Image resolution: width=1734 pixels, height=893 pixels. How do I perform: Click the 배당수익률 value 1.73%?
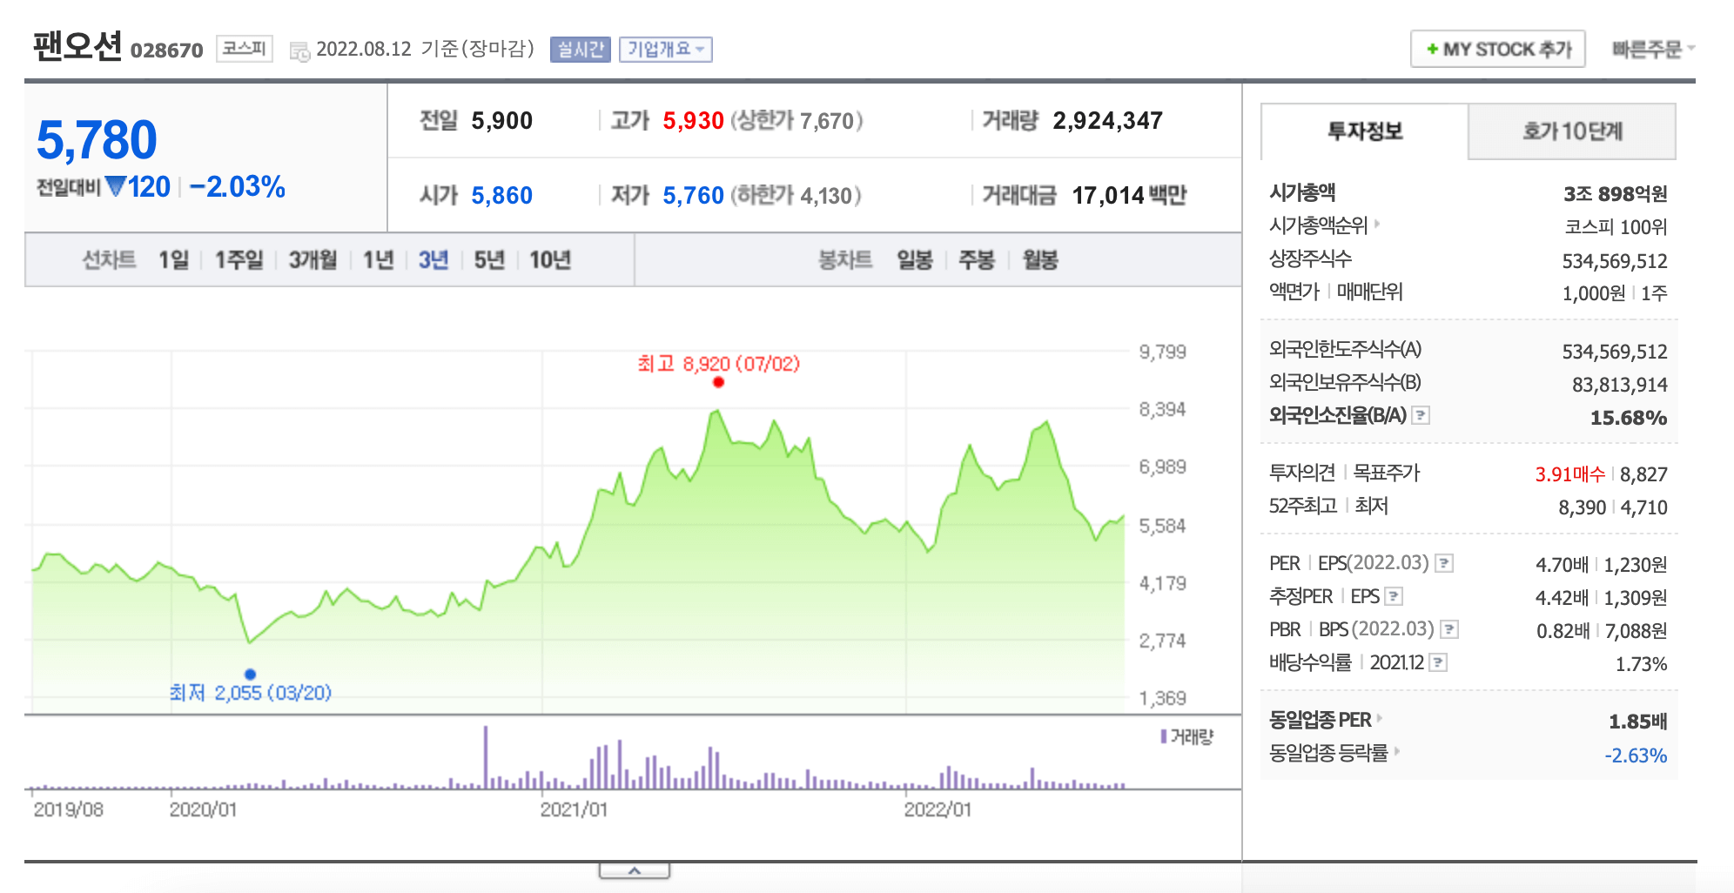pyautogui.click(x=1641, y=664)
